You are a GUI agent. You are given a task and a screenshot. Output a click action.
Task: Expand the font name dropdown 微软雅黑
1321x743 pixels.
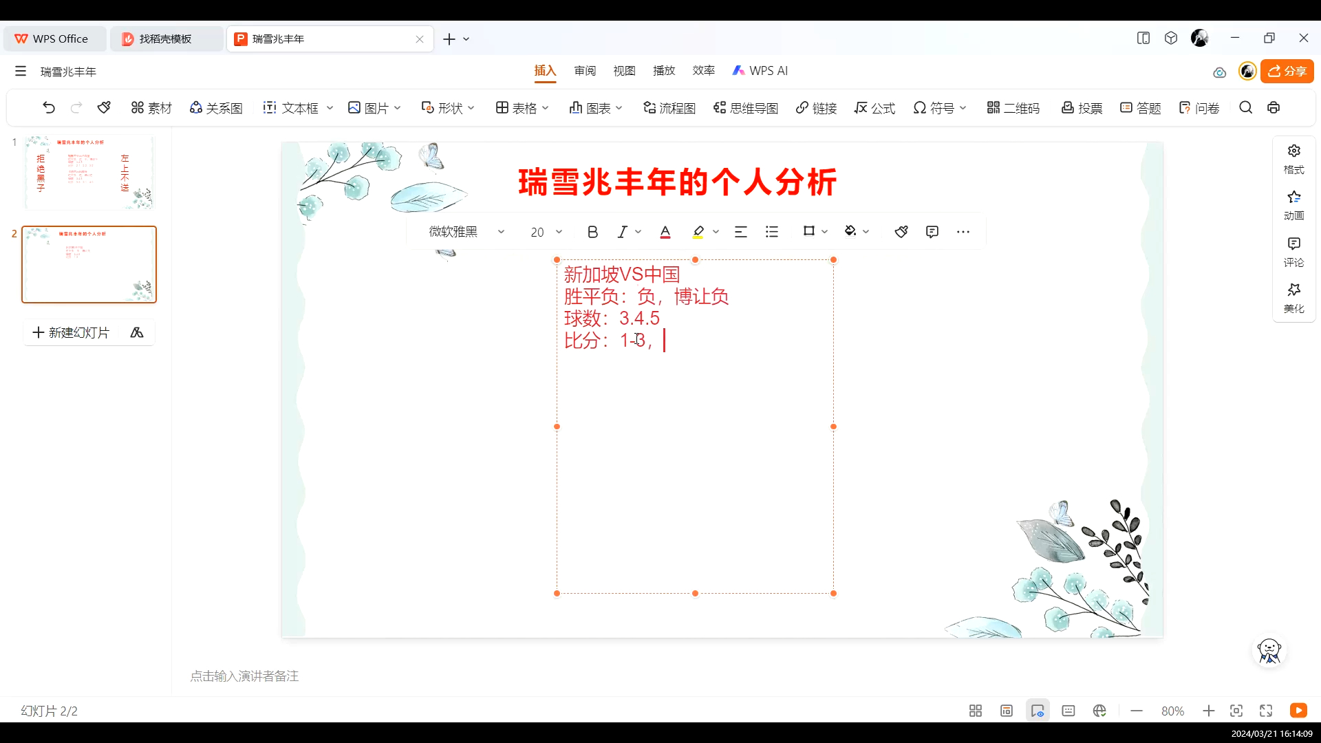pos(501,232)
